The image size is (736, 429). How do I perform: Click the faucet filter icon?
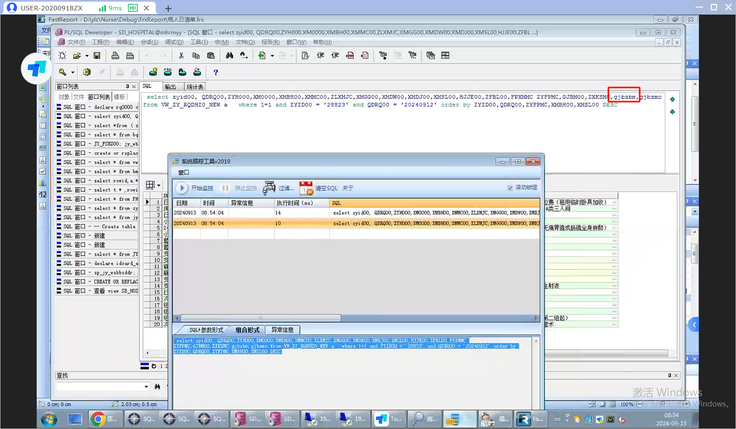point(269,188)
